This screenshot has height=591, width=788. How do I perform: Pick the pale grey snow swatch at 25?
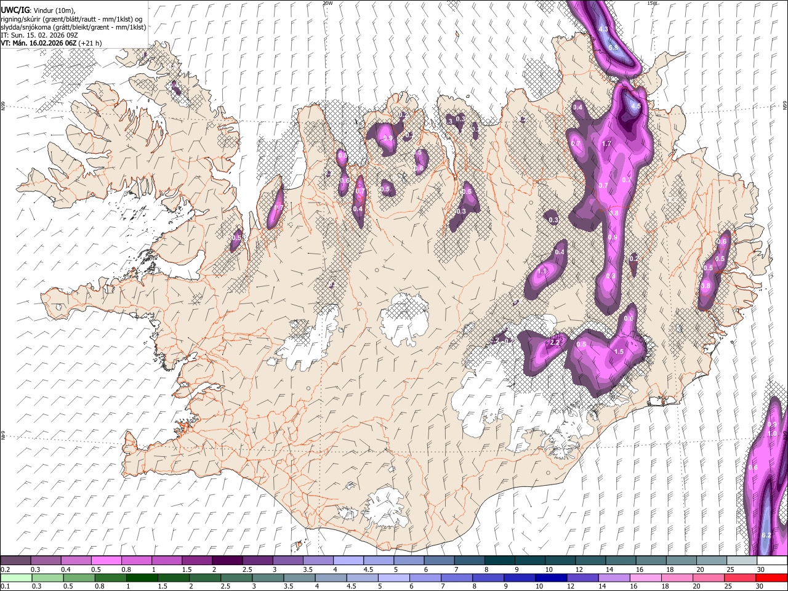(x=741, y=561)
